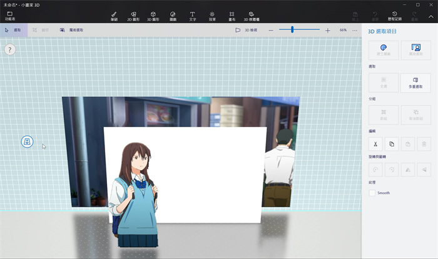Image resolution: width=438 pixels, height=259 pixels.
Task: Open the 畫布 (Canvas) settings
Action: point(232,15)
